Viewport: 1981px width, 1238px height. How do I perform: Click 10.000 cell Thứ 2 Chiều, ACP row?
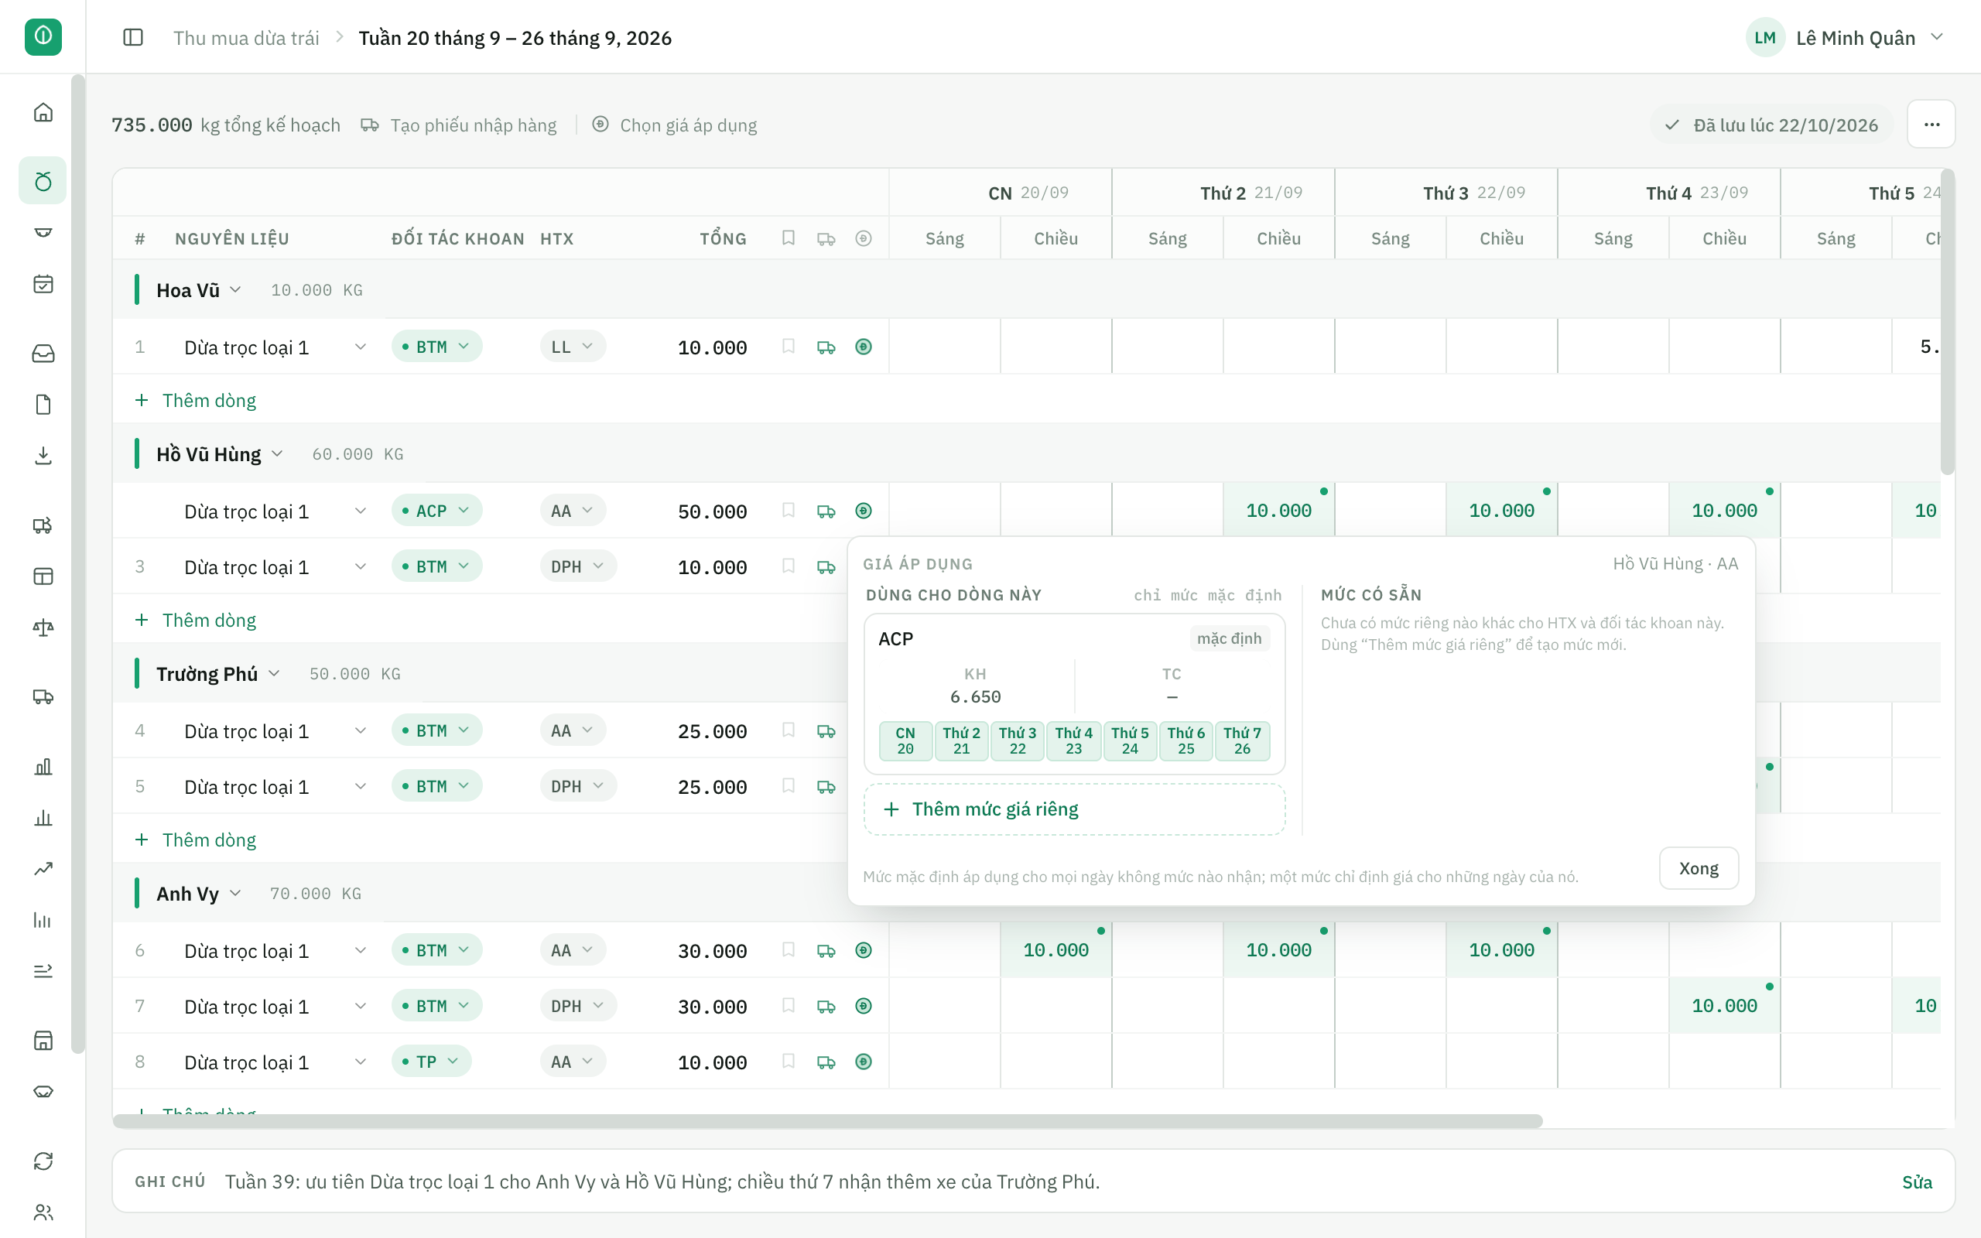click(1278, 511)
